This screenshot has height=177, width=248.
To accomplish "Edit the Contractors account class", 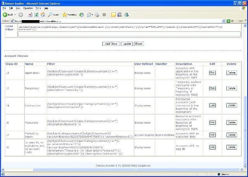I will tap(212, 105).
